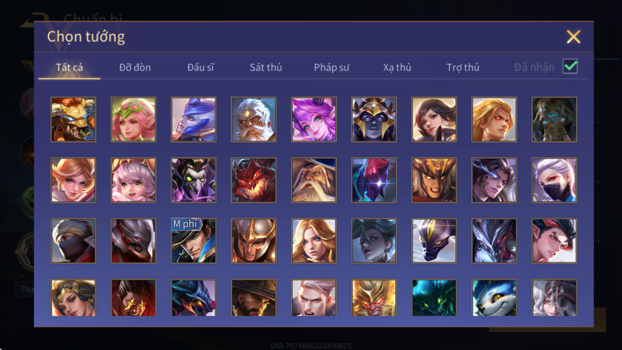Select the Tất cả tab
This screenshot has height=350, width=622.
[x=69, y=67]
